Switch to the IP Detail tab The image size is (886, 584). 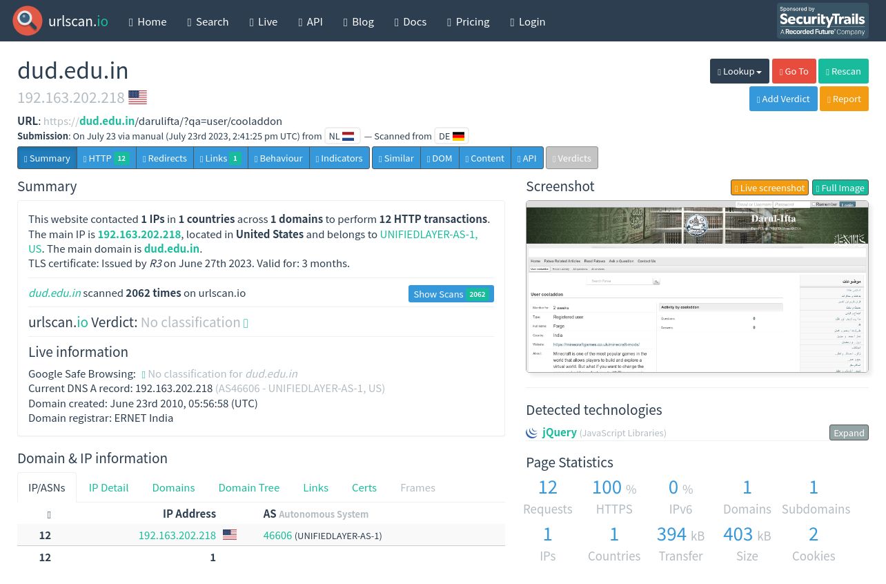pyautogui.click(x=108, y=487)
